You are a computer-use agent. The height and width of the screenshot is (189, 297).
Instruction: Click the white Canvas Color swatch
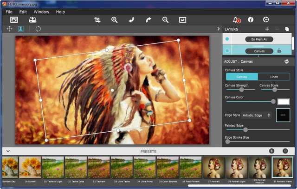tap(284, 102)
